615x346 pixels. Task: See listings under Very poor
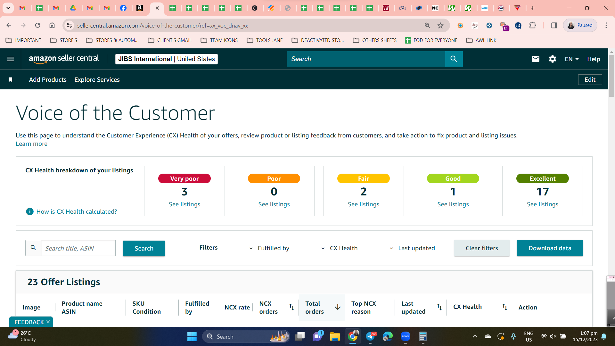184,204
